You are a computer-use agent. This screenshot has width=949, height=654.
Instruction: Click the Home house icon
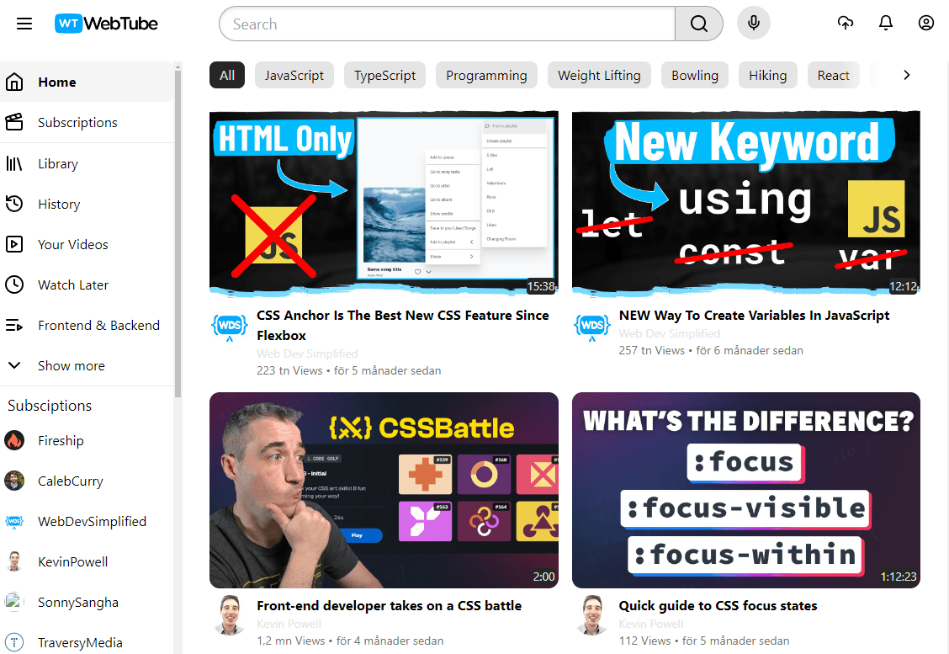(14, 82)
